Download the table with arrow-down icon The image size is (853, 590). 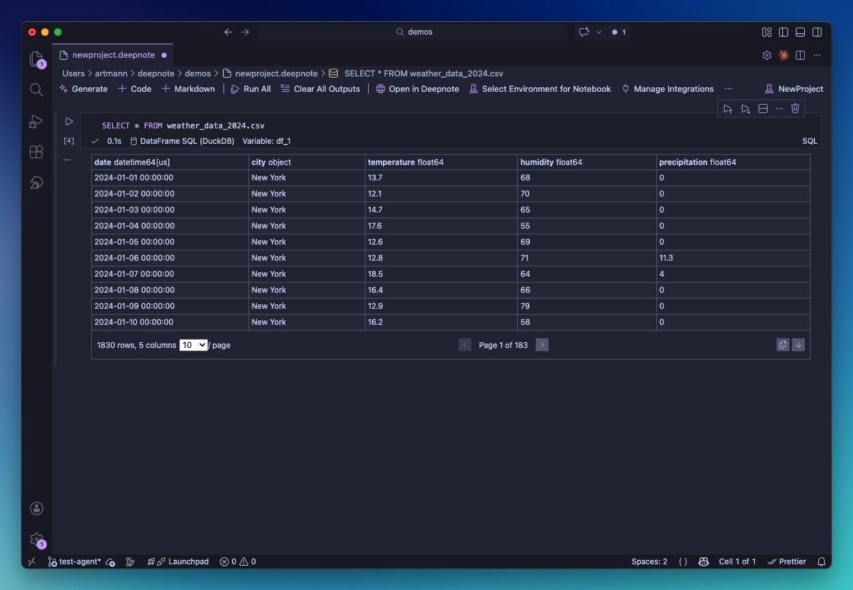click(x=798, y=345)
